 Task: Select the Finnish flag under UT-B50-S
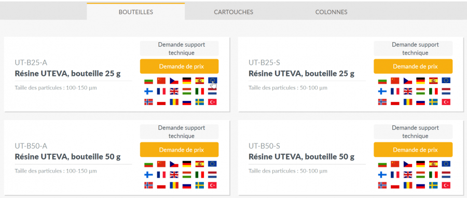pos(382,175)
